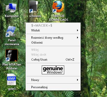Select the Panel sterowania shortcut icon

point(11,31)
